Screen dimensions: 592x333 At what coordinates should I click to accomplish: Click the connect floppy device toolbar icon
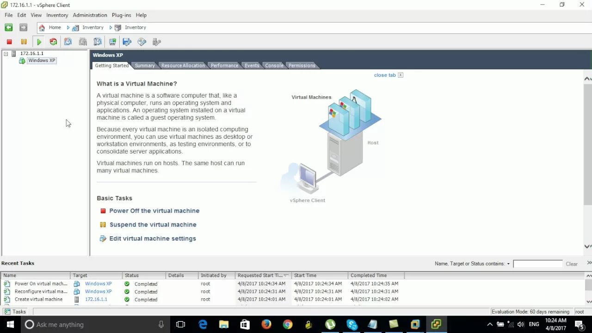coord(127,42)
